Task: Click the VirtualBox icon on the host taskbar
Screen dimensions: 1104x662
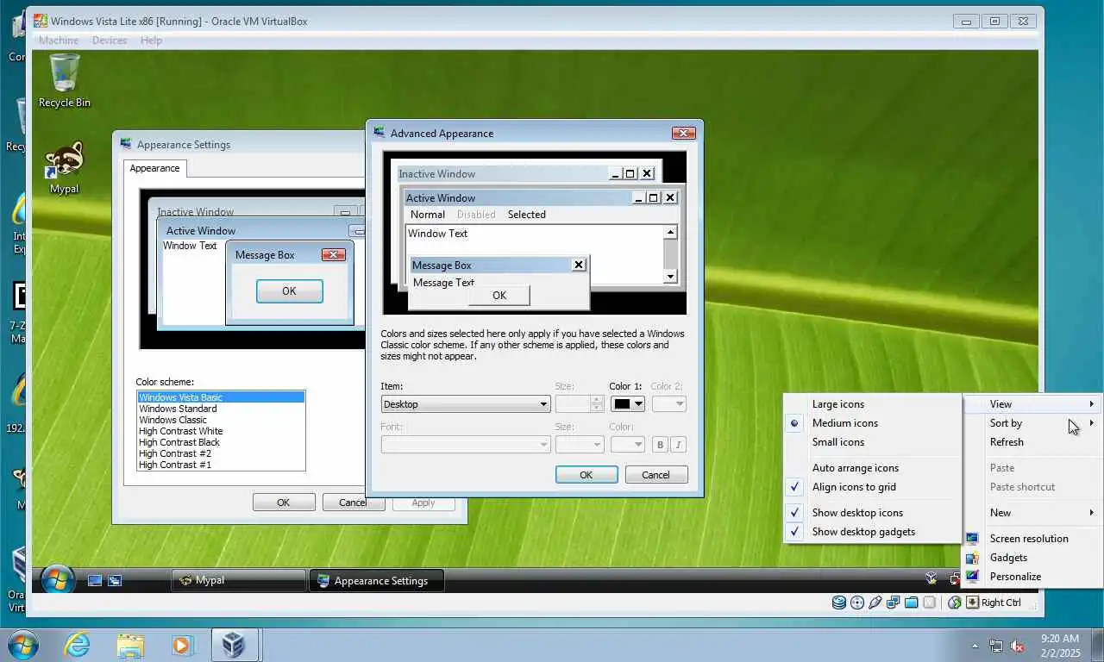Action: coord(234,645)
